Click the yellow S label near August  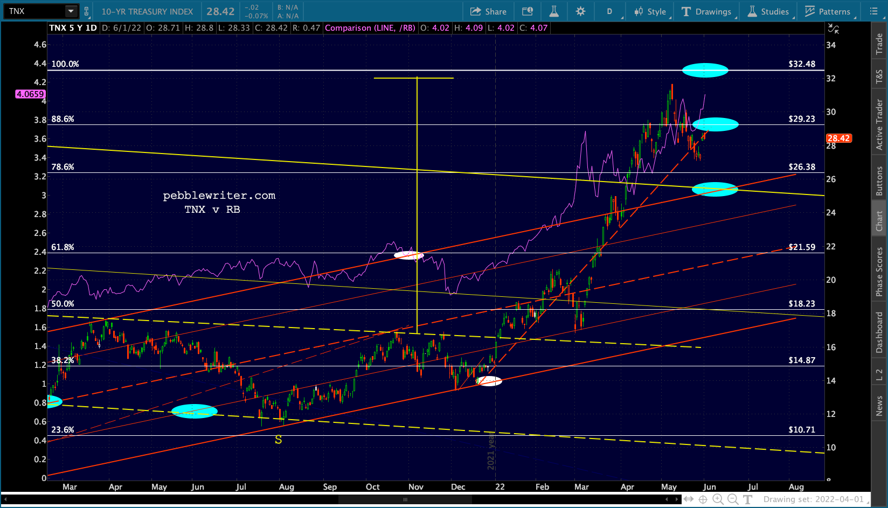(x=278, y=440)
